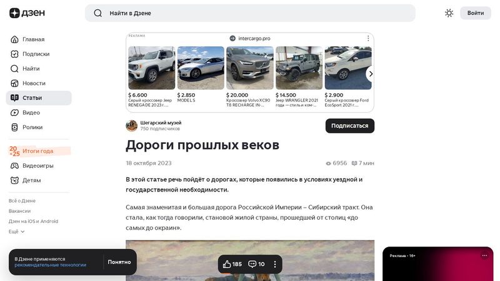Dismiss notice with Понятно button
500x281 pixels.
pos(119,262)
